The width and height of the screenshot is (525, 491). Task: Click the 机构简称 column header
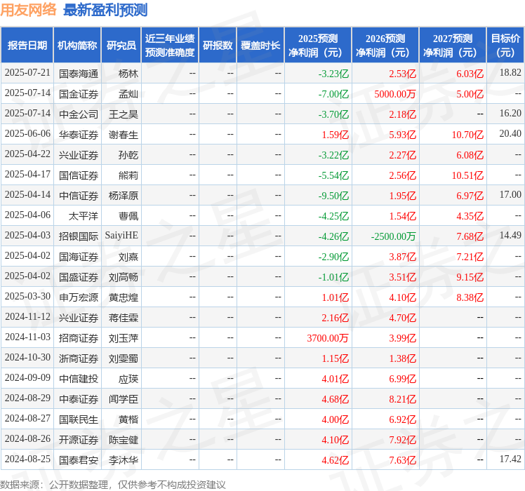(77, 46)
